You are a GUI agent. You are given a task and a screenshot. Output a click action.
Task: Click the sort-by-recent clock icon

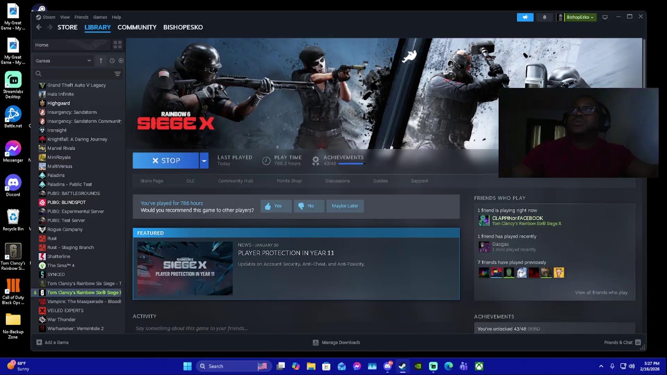112,60
